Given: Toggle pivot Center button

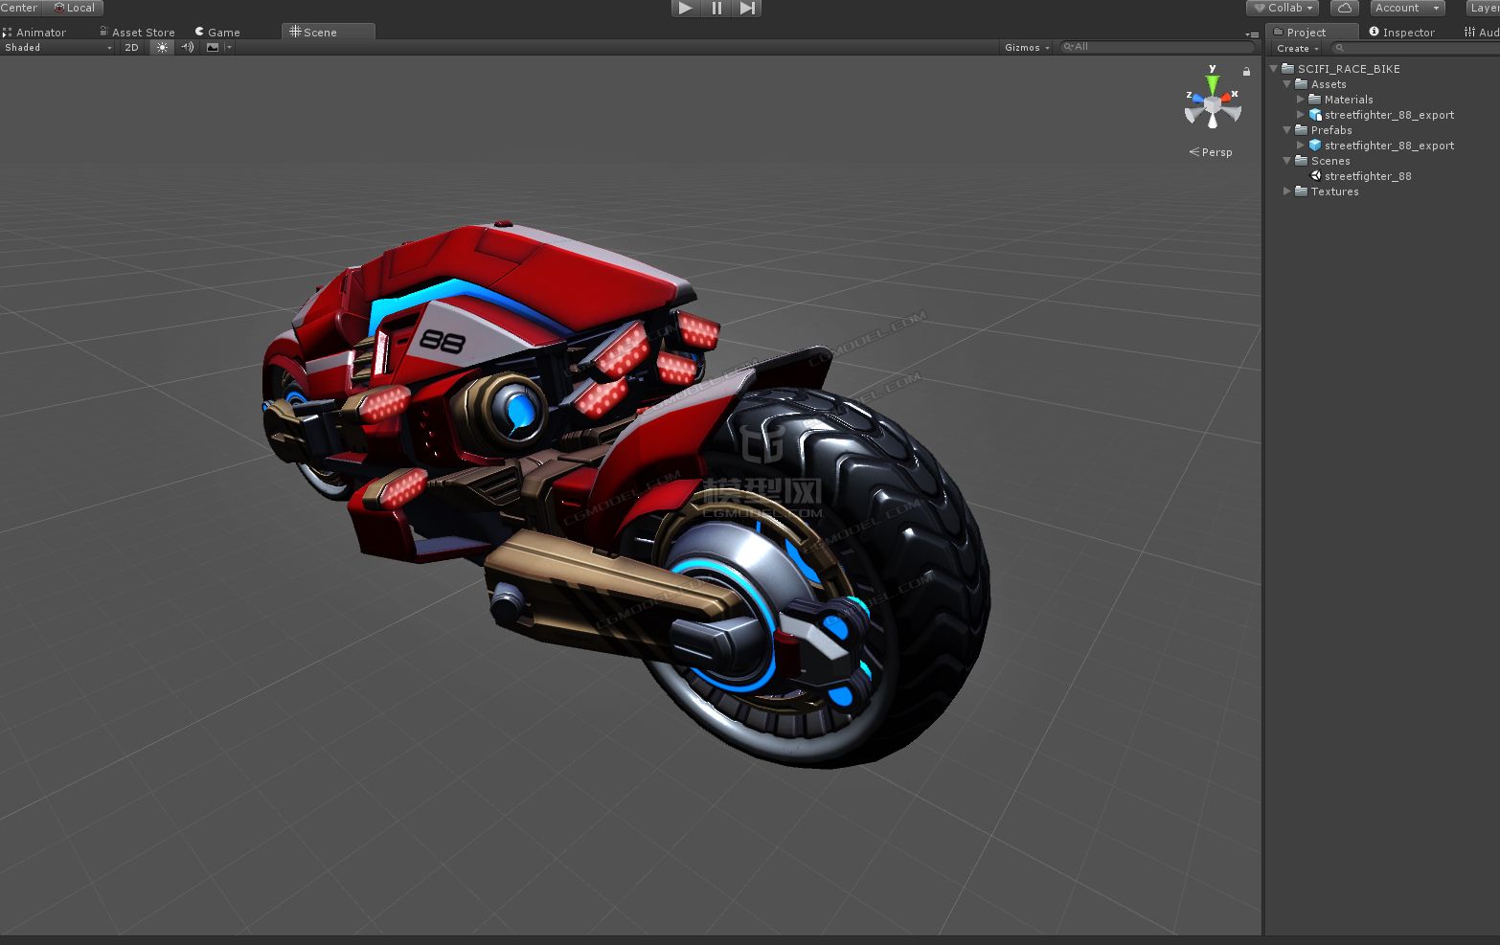Looking at the screenshot, I should point(20,8).
